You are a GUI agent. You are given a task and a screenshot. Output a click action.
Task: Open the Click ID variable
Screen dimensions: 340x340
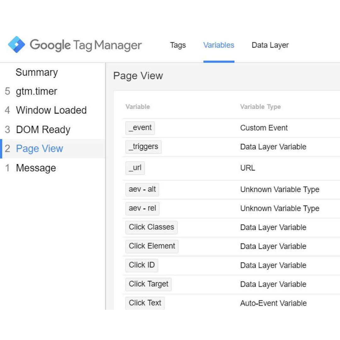pyautogui.click(x=142, y=265)
